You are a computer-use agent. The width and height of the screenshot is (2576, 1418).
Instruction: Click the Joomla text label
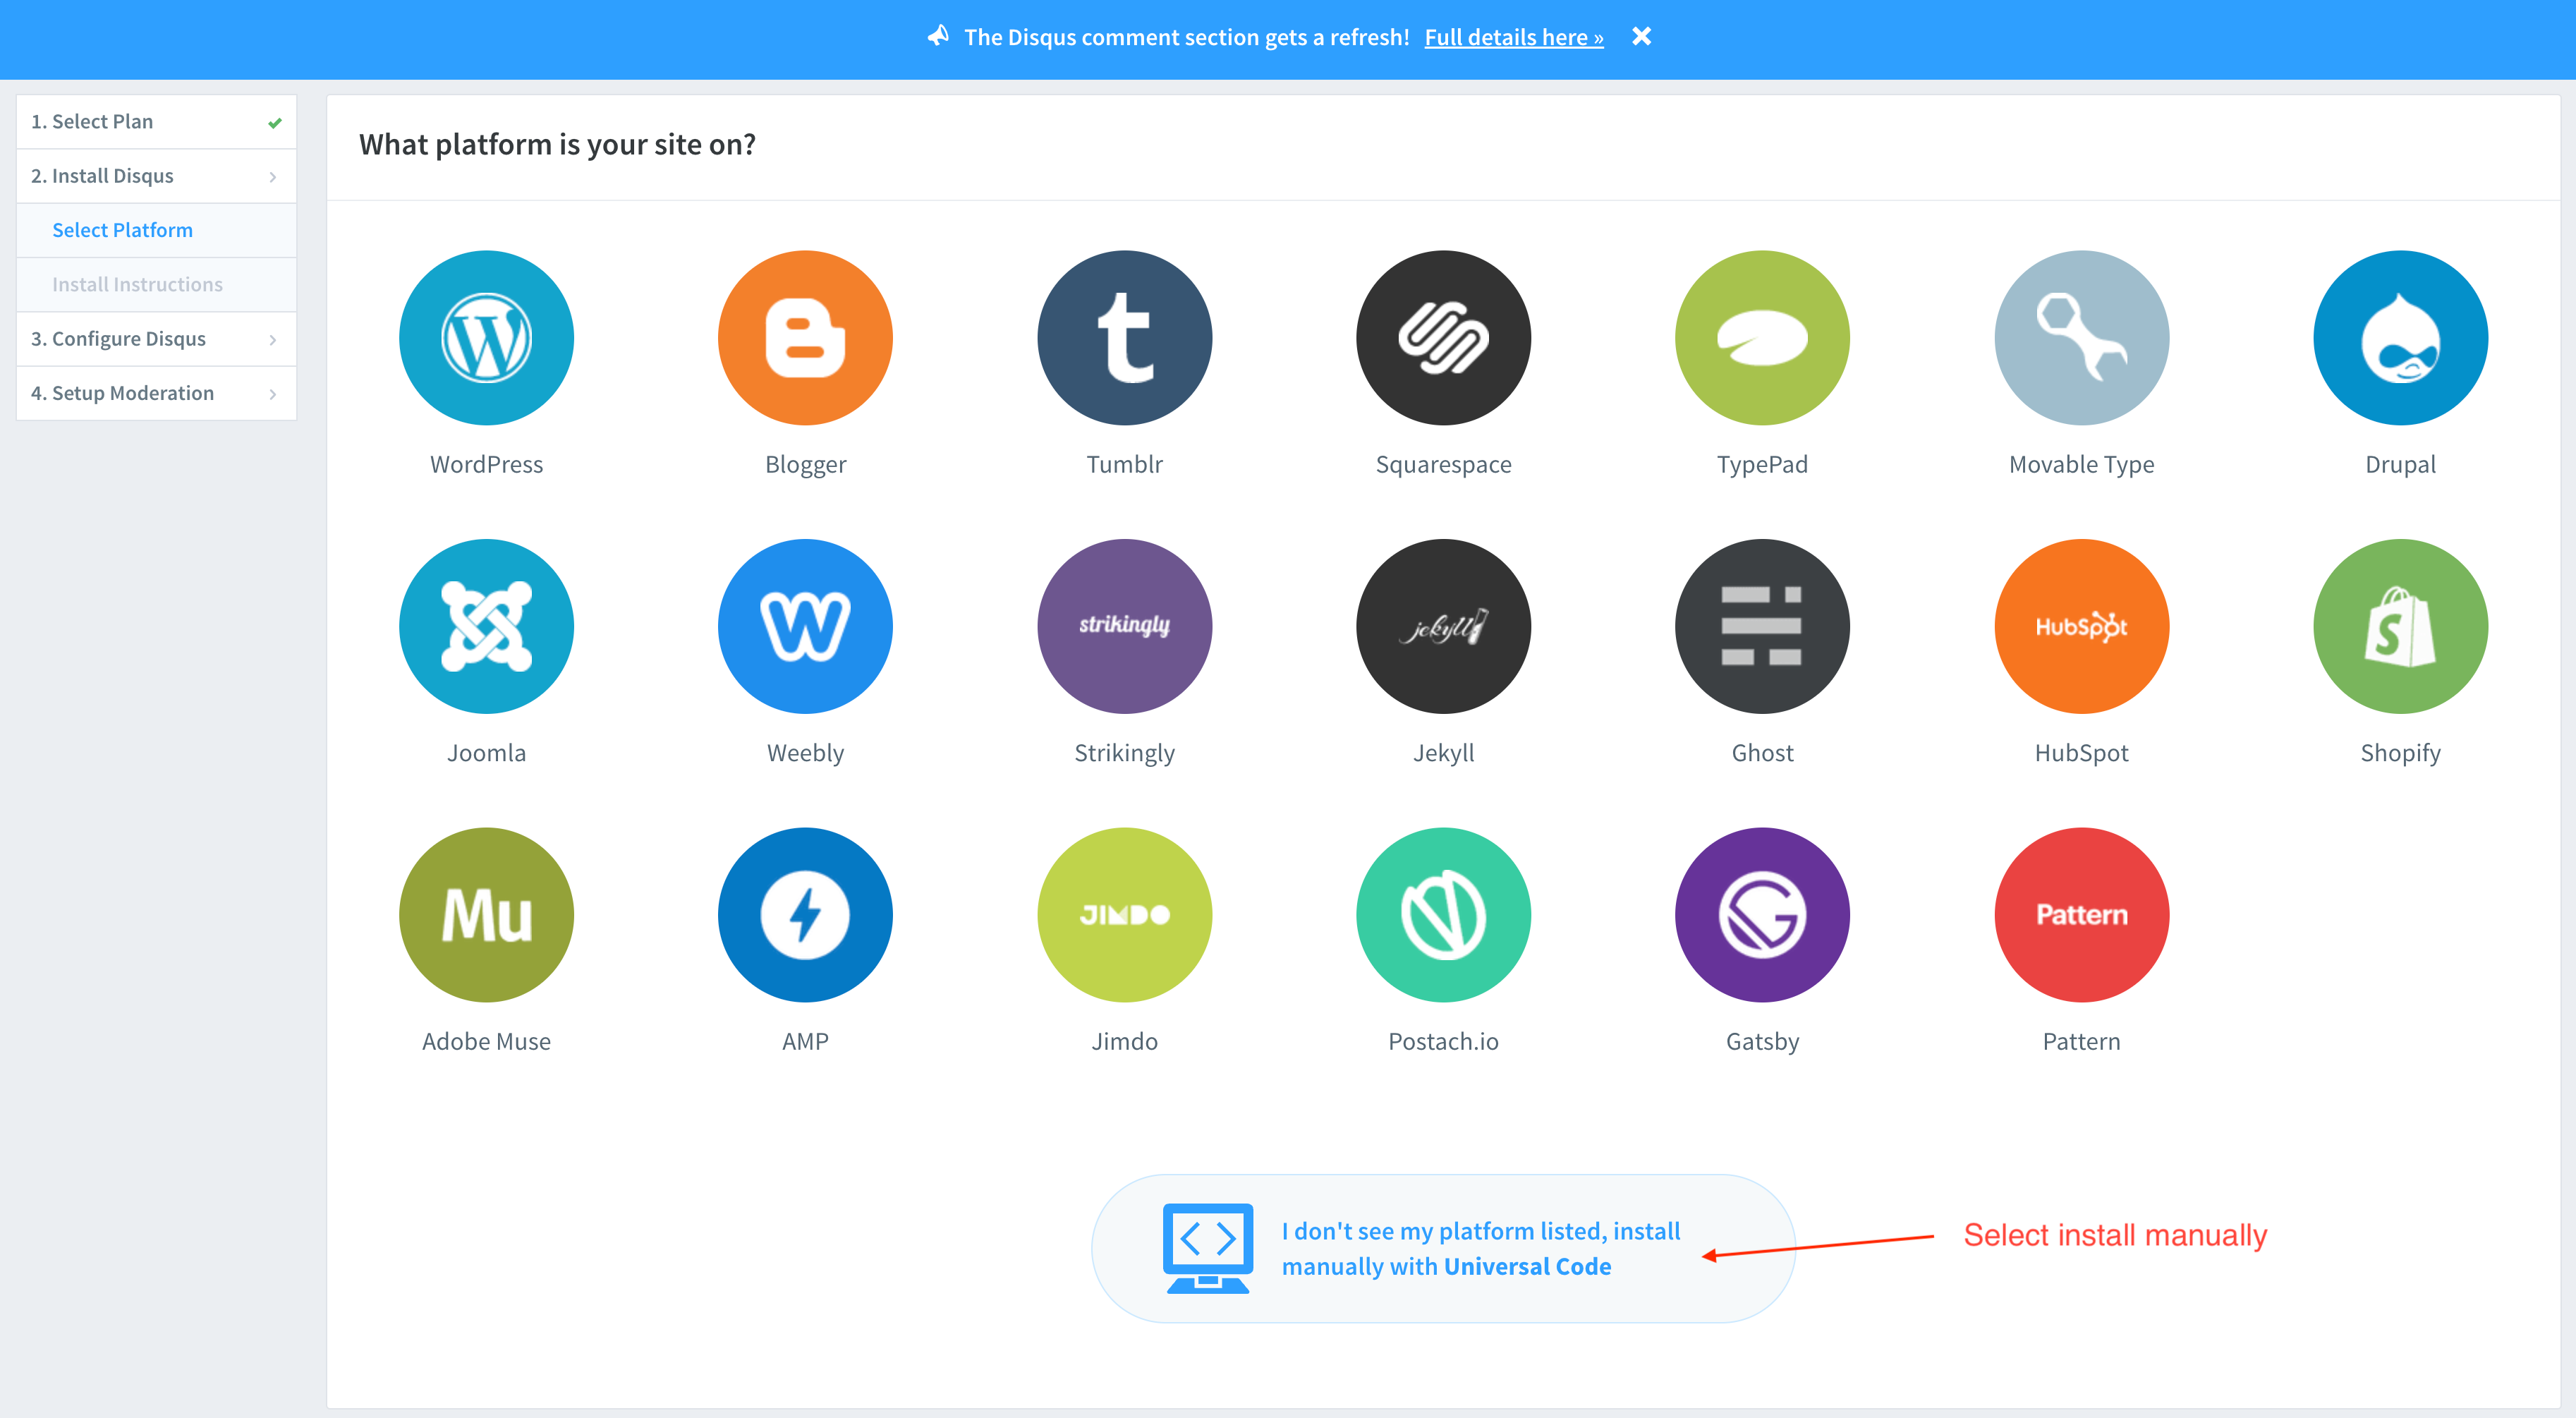point(486,752)
